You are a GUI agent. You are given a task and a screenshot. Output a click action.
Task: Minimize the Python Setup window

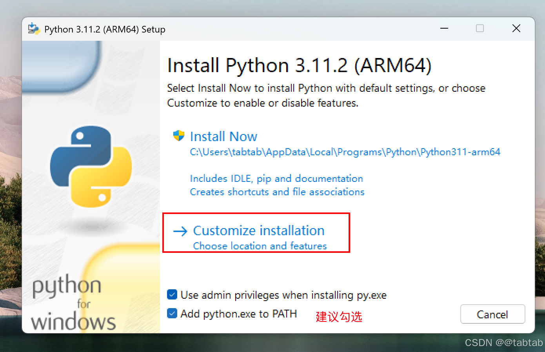[x=444, y=28]
